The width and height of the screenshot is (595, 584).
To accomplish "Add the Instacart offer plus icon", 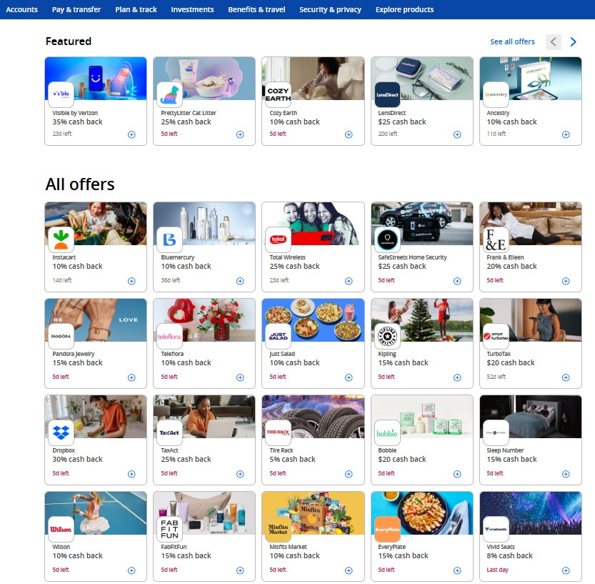I will [131, 281].
